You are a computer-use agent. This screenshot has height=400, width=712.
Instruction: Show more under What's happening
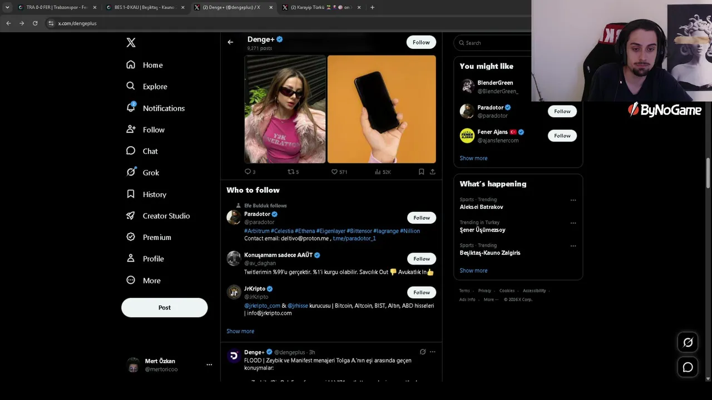(473, 271)
